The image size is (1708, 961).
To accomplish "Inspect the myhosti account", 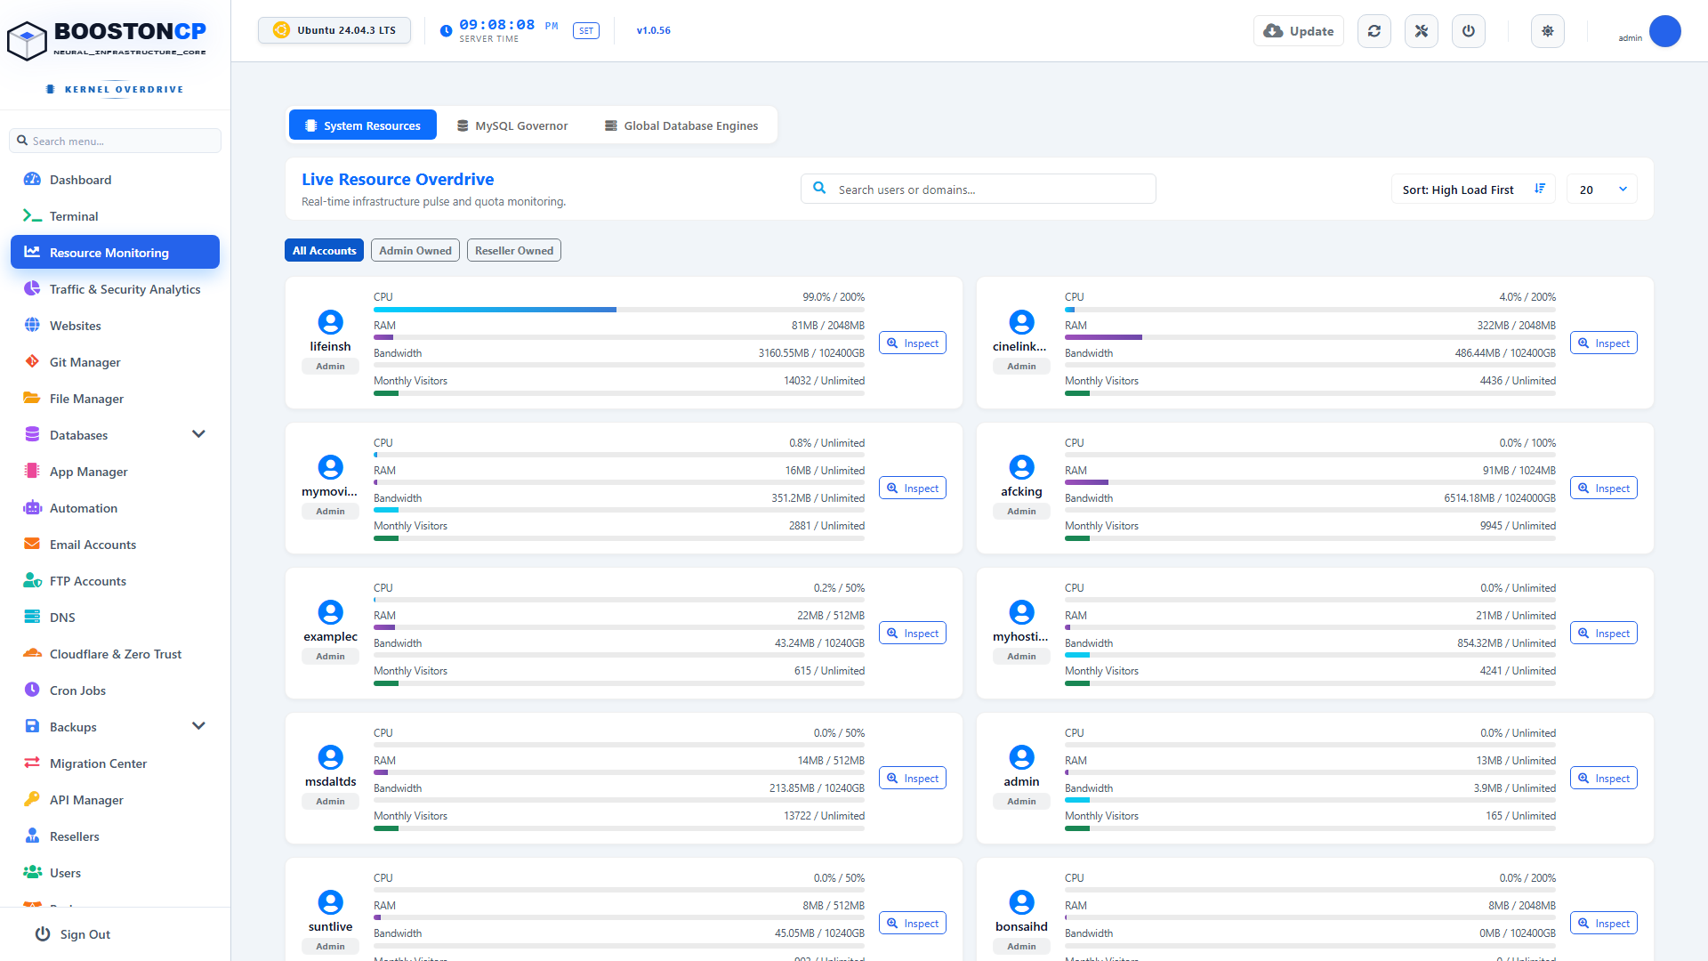I will coord(1604,634).
